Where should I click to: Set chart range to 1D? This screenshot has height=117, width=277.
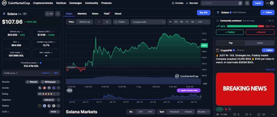click(170, 22)
